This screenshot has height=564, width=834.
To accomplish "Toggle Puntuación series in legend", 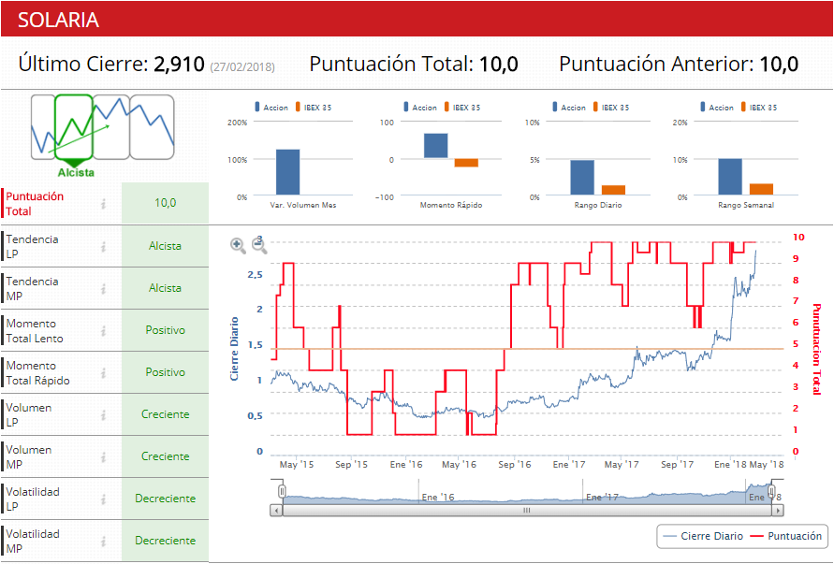I will (786, 536).
